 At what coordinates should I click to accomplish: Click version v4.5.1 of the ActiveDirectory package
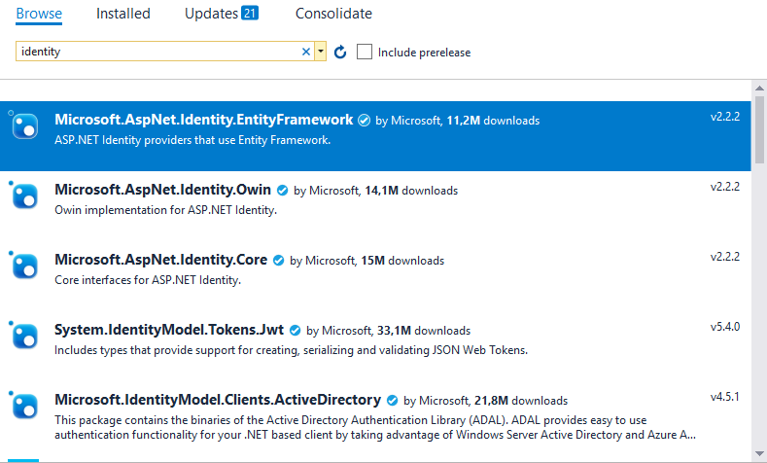(x=725, y=397)
